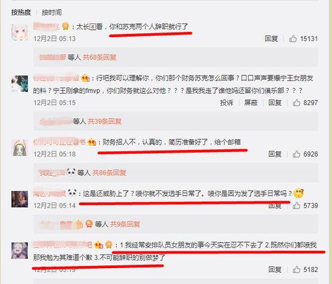The image size is (332, 284).
Task: Open avatar of 05:18 commenter
Action: pyautogui.click(x=20, y=148)
